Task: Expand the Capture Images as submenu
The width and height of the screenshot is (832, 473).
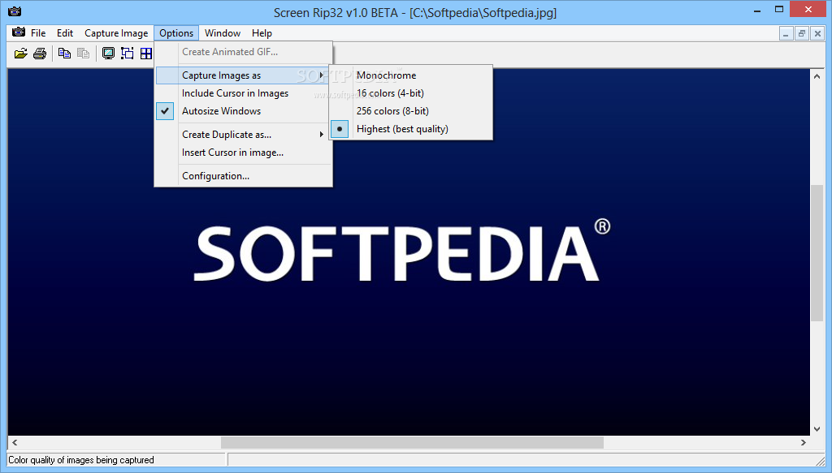Action: click(244, 75)
